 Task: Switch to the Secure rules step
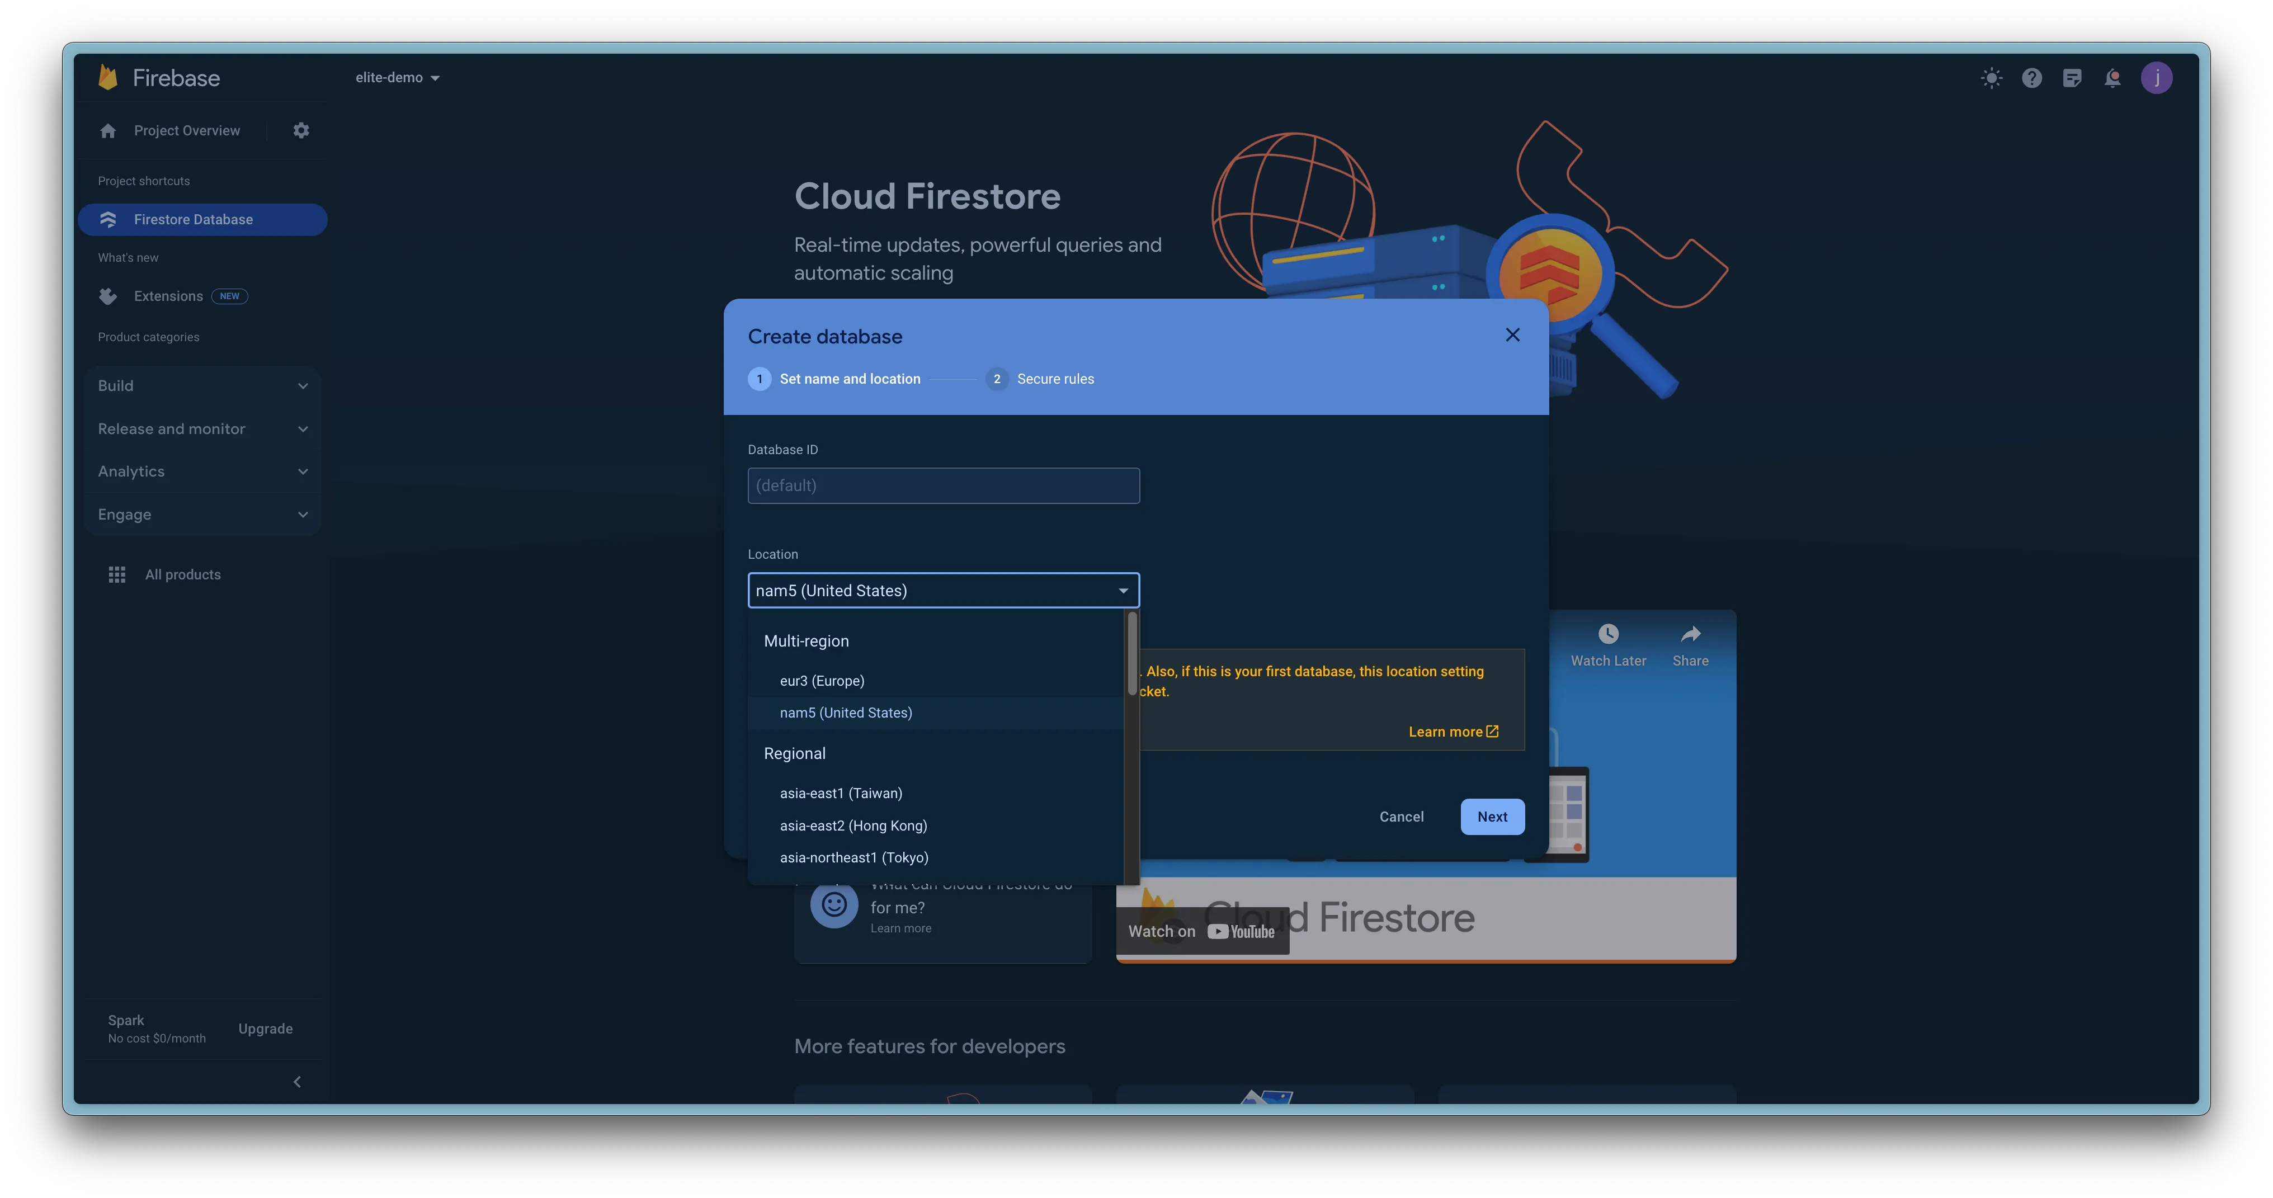coord(1055,379)
